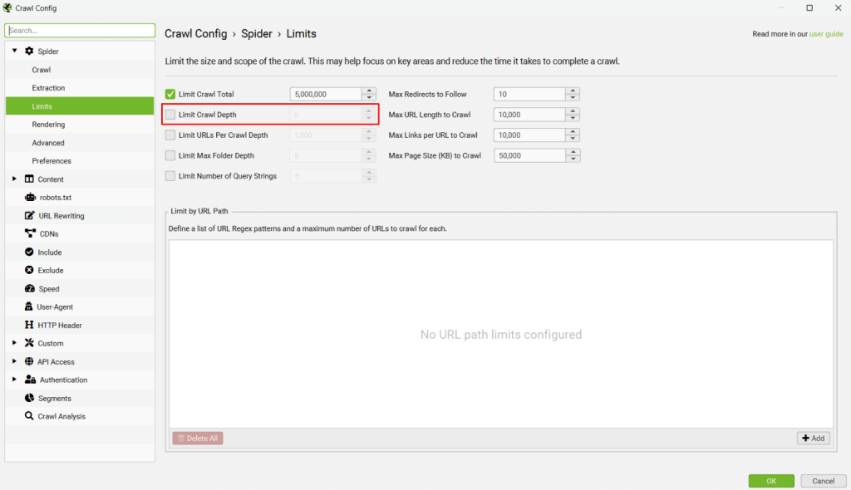Image resolution: width=851 pixels, height=490 pixels.
Task: Click the Cancel button
Action: (824, 481)
